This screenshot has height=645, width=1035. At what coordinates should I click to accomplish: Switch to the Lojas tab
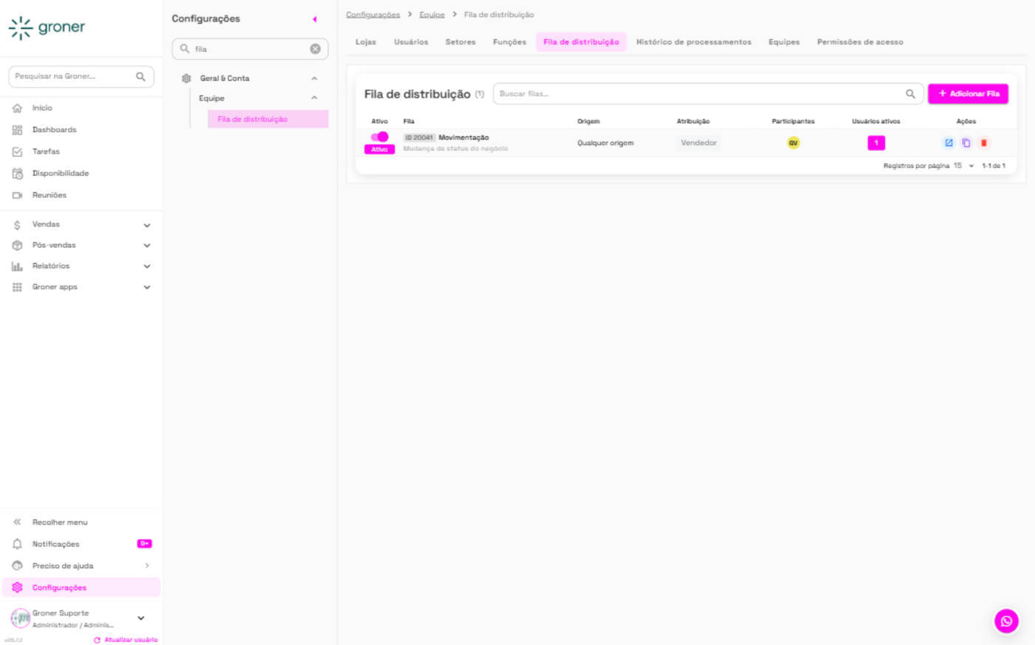[x=366, y=42]
